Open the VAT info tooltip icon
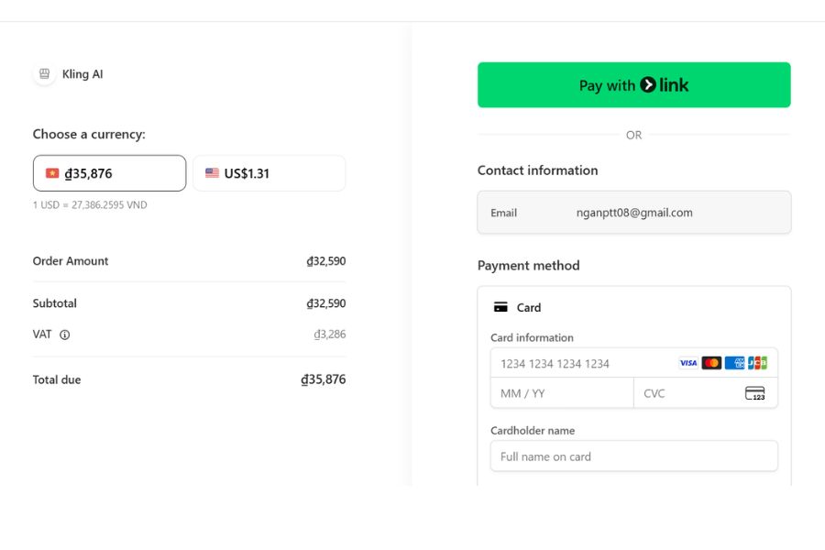Viewport: 825px width, 550px height. (65, 335)
